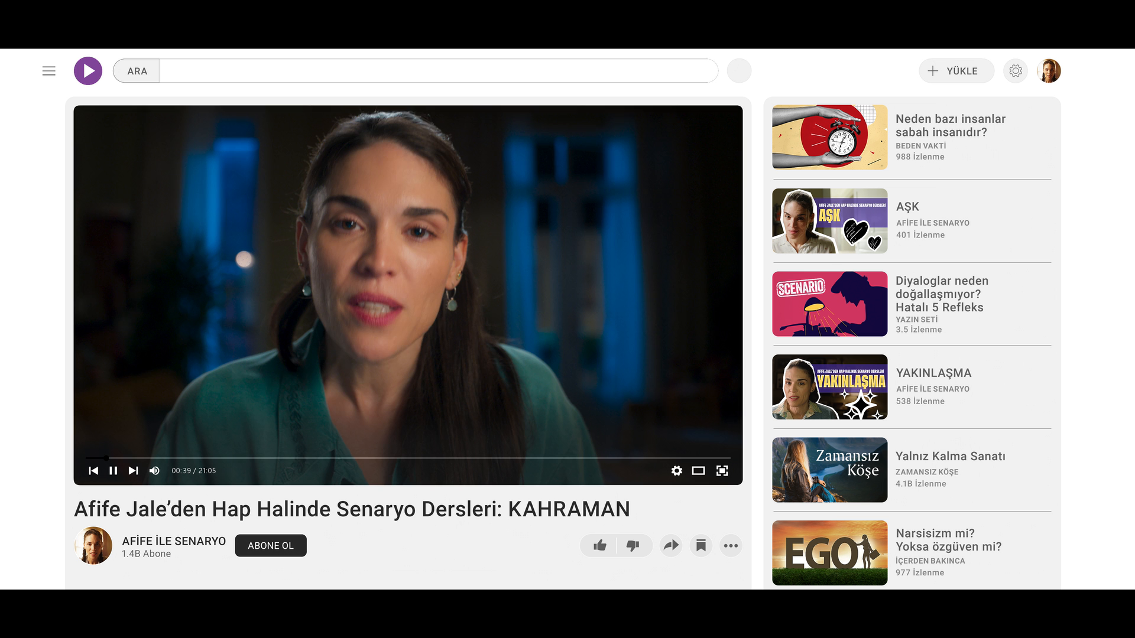Screen dimensions: 1135x638
Task: Pause the video
Action: [113, 471]
